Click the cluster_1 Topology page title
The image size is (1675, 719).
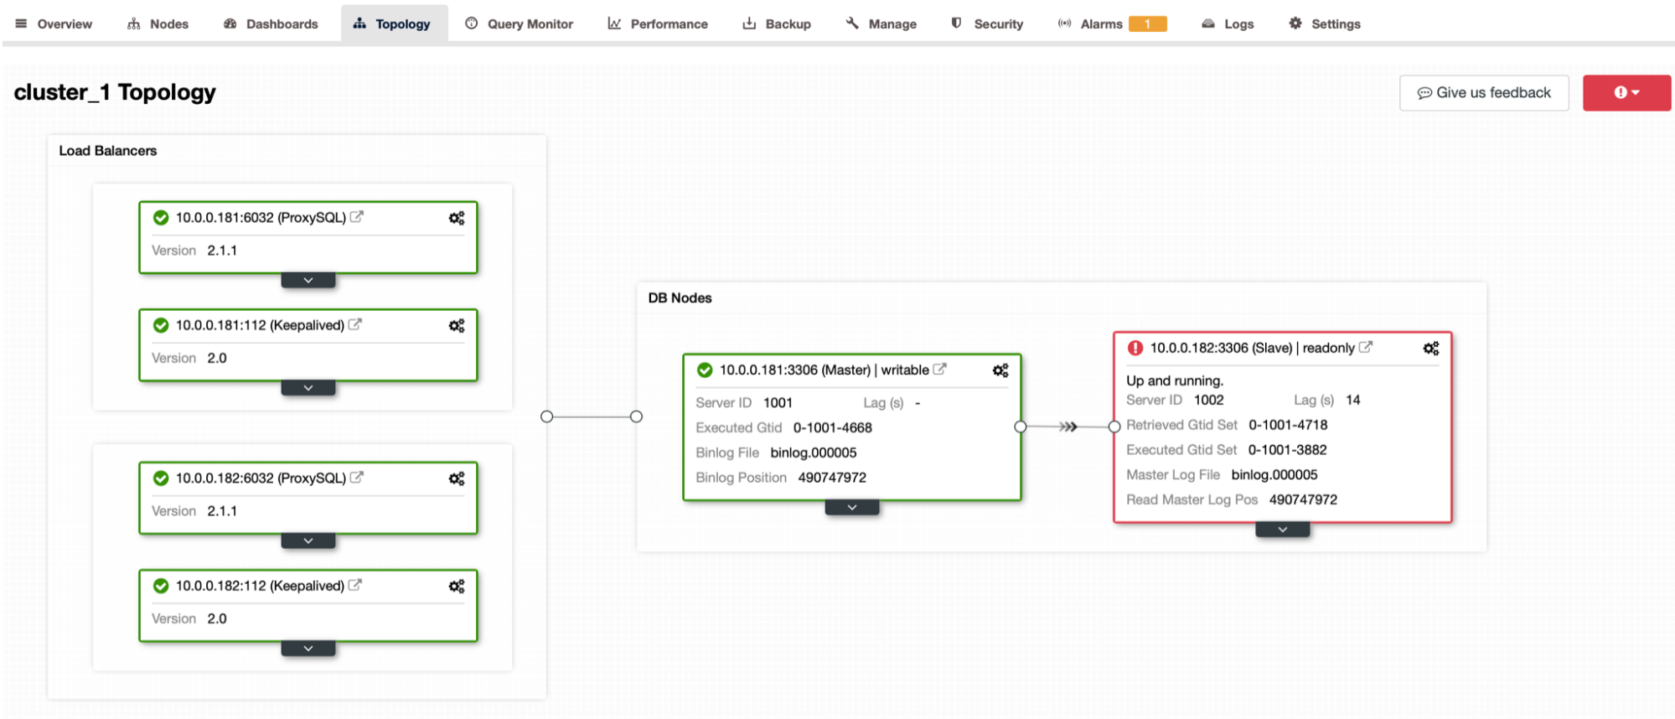(115, 92)
